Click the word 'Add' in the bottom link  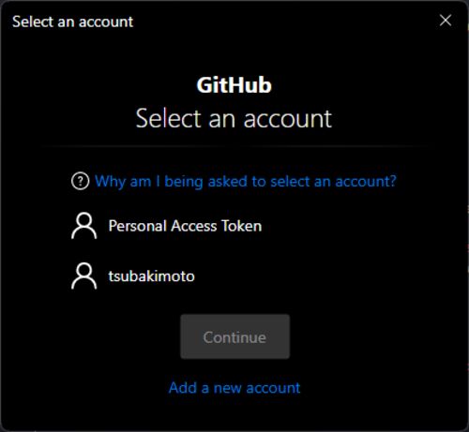coord(183,388)
